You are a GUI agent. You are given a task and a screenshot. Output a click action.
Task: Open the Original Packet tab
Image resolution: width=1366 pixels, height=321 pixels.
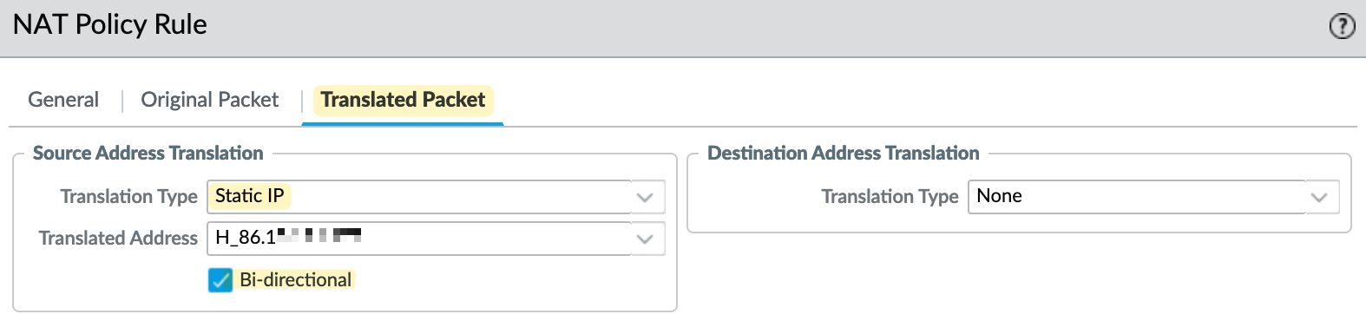coord(209,100)
